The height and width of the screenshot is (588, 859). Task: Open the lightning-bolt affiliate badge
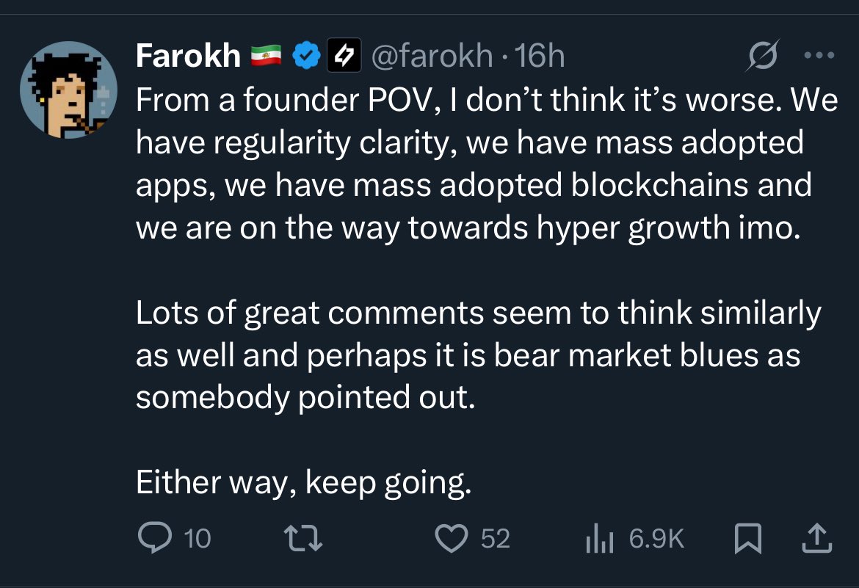pos(344,56)
